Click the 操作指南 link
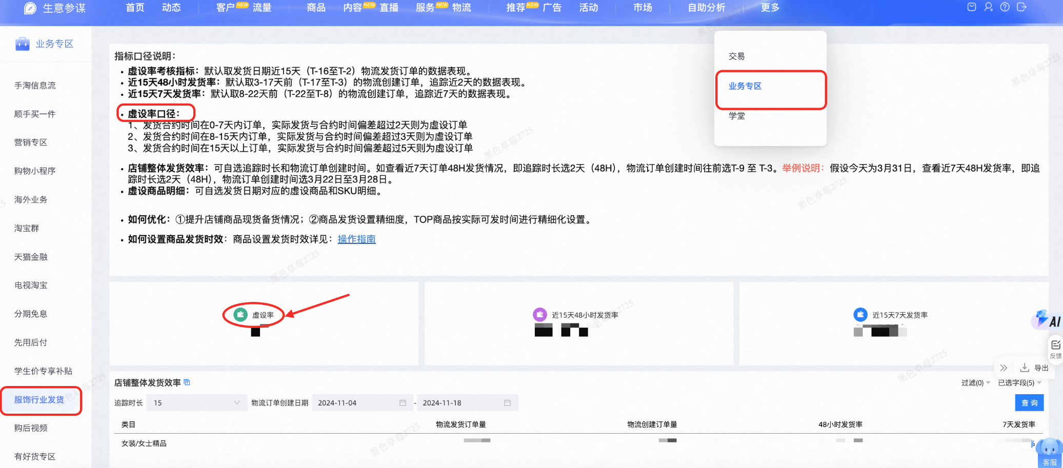This screenshot has height=468, width=1063. 356,239
